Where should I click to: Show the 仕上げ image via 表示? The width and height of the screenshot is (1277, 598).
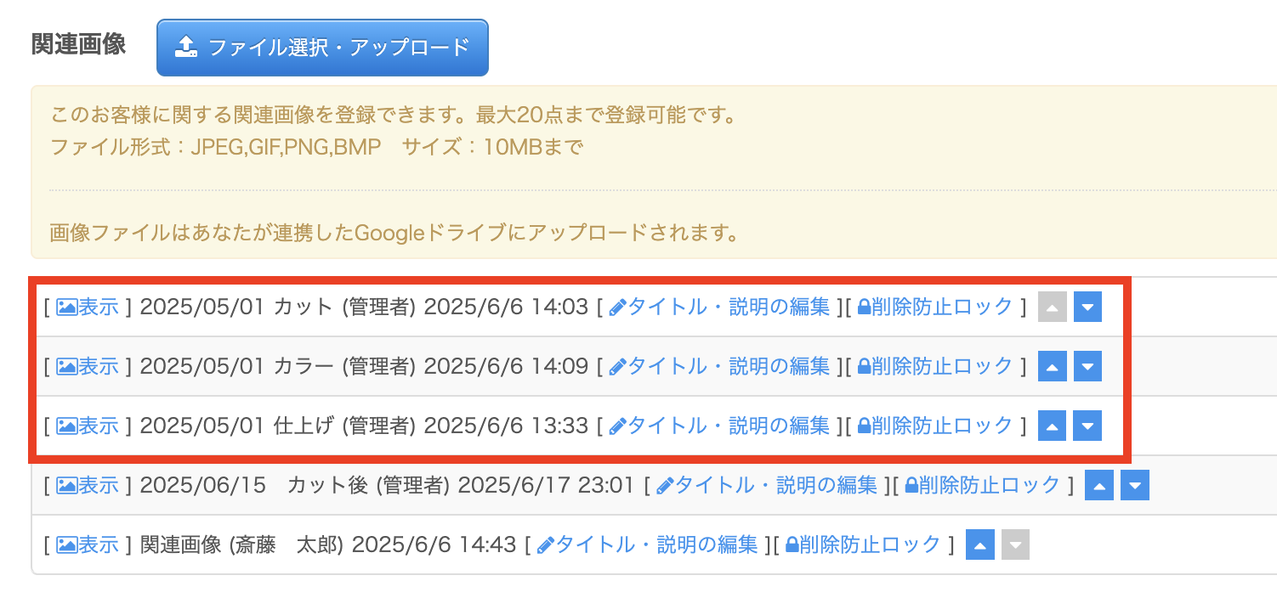coord(88,426)
